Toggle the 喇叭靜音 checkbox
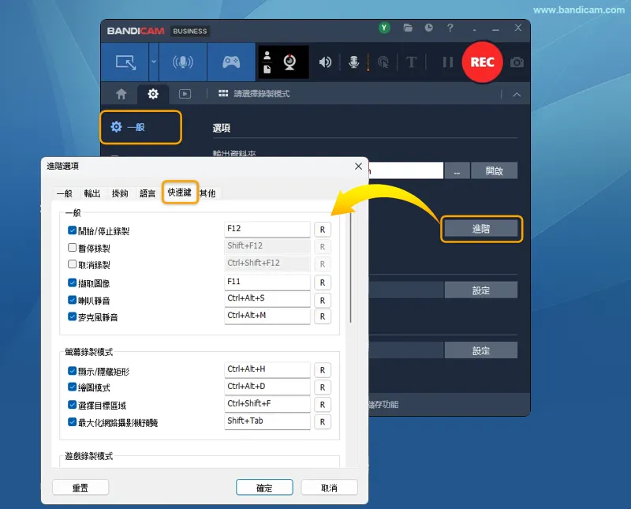 (x=72, y=300)
